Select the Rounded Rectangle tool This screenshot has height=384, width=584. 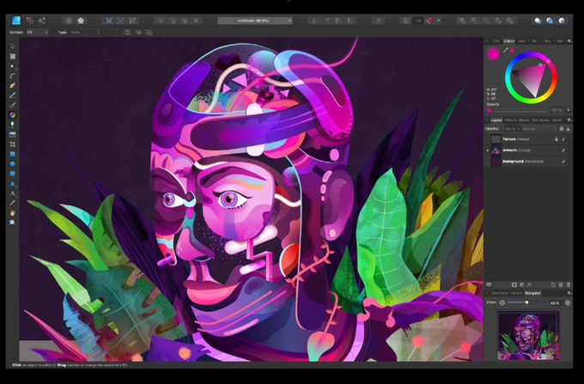click(12, 174)
